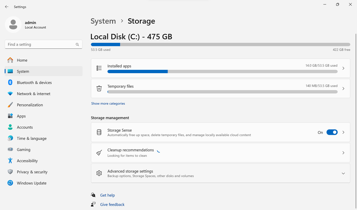The width and height of the screenshot is (357, 210).
Task: Click the Find a setting search box
Action: (40, 44)
